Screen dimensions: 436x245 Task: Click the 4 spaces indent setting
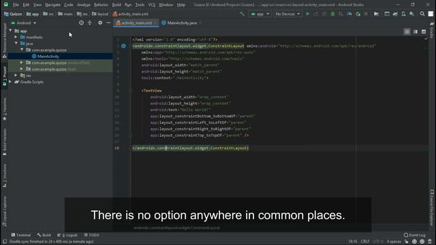(x=394, y=242)
